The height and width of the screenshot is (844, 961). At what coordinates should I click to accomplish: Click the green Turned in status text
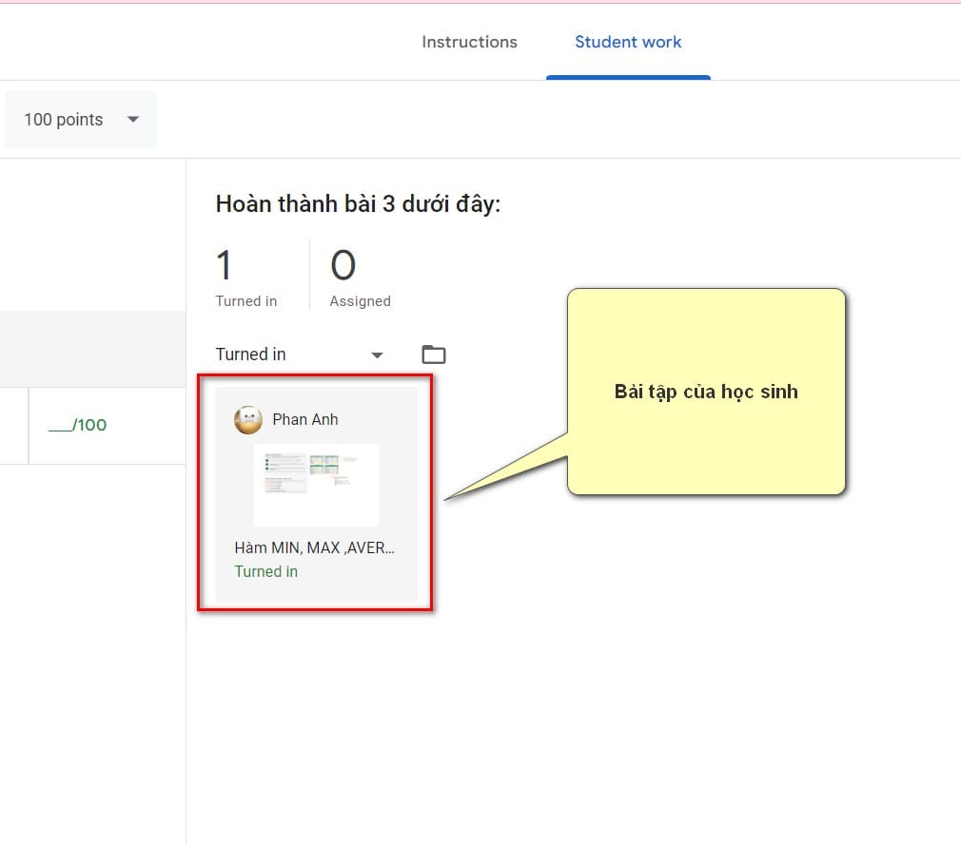coord(265,571)
